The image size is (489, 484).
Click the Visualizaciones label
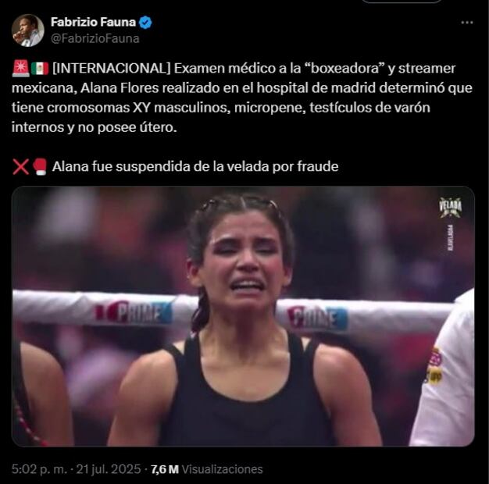[222, 469]
